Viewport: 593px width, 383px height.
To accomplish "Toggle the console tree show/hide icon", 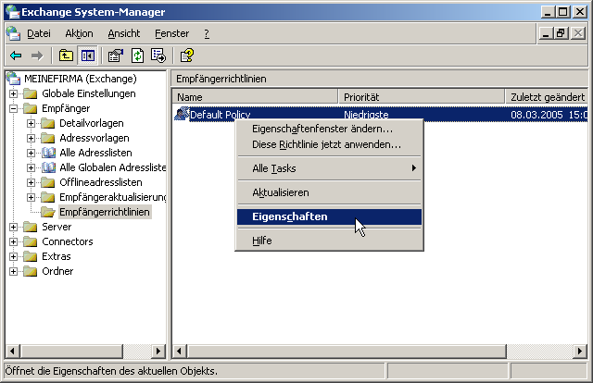I will click(88, 56).
